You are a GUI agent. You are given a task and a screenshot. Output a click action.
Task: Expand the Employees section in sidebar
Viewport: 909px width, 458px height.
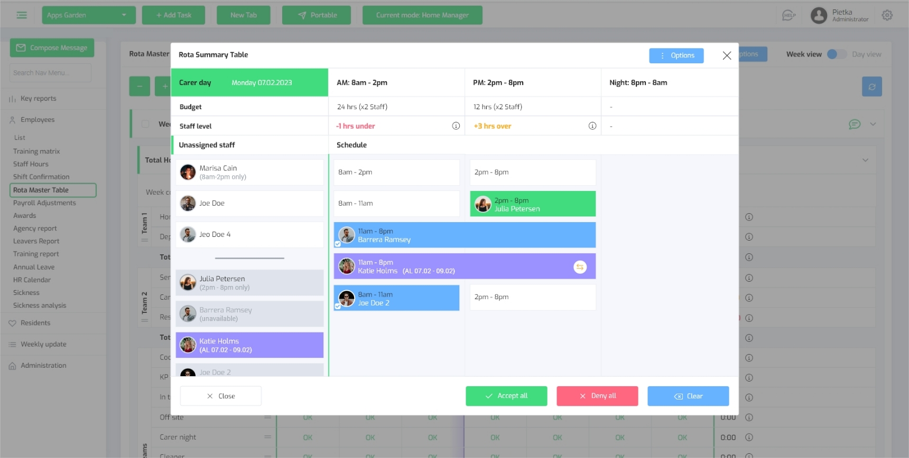click(38, 120)
